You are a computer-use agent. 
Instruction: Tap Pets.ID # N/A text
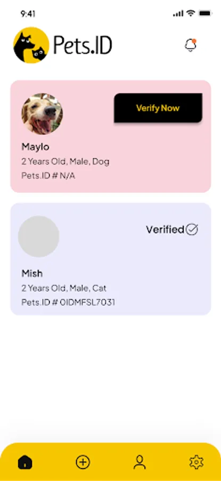click(48, 176)
